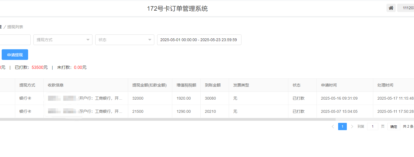Go to the next page arrow
The image size is (414, 157).
[352, 126]
